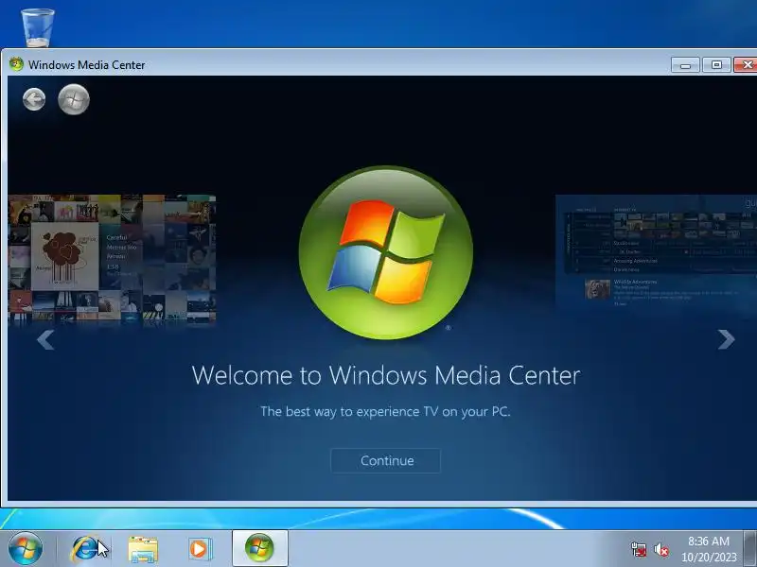Launch Internet Explorer from the taskbar

85,549
